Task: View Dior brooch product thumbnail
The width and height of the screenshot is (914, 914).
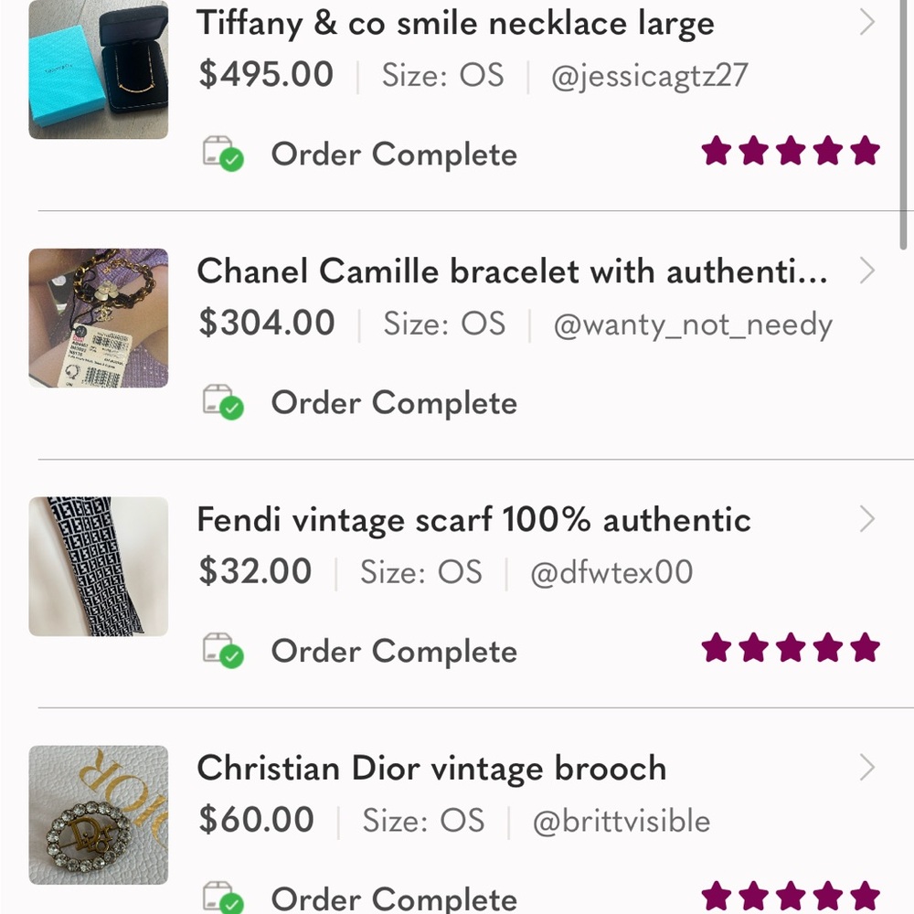Action: pos(99,815)
